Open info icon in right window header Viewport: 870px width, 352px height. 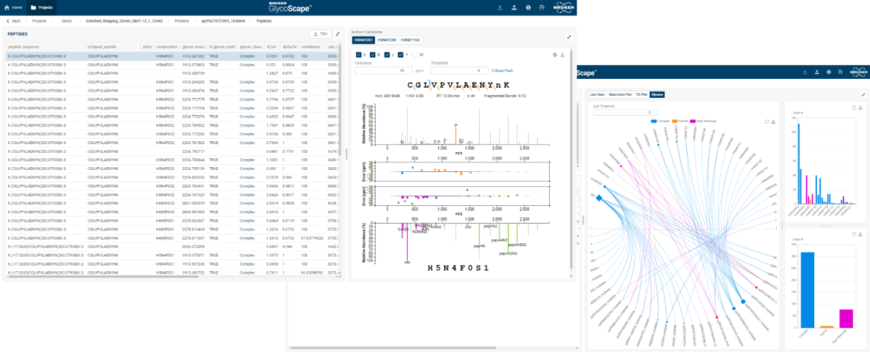tap(829, 71)
